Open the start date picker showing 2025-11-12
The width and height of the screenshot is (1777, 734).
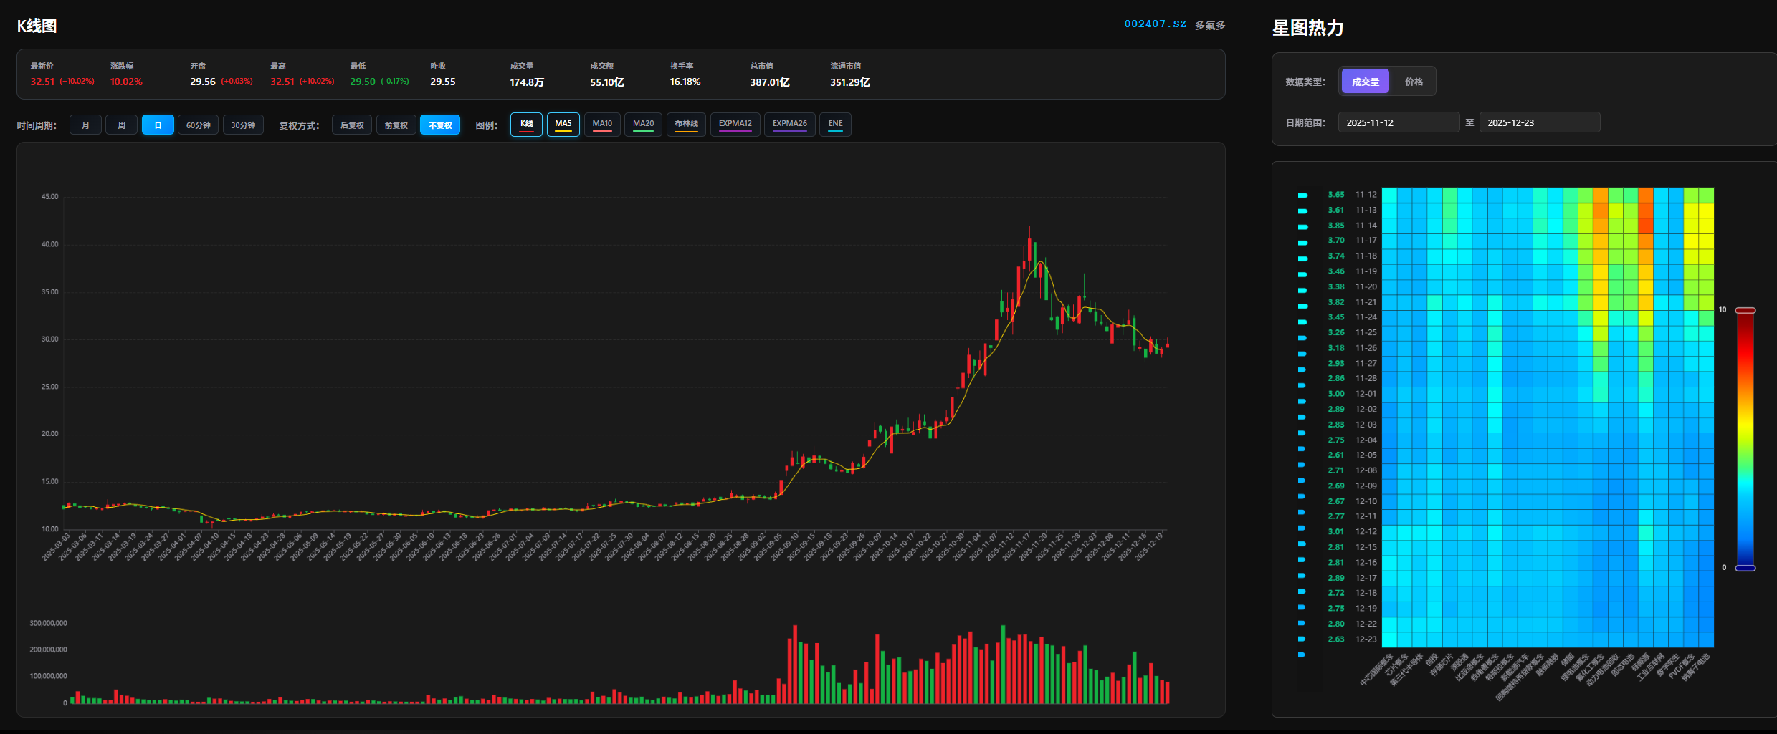coord(1398,122)
